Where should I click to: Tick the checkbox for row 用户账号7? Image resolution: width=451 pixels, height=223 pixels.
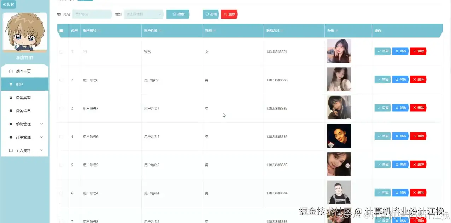tap(61, 108)
